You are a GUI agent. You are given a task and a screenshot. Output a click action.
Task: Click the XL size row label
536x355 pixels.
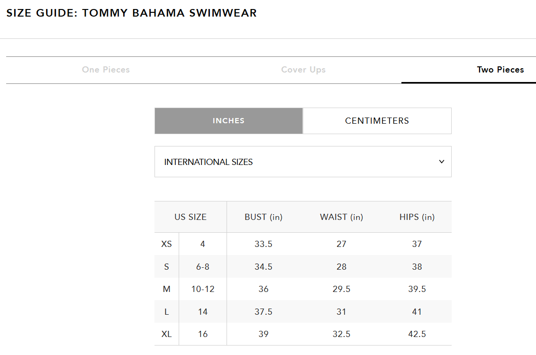coord(166,334)
